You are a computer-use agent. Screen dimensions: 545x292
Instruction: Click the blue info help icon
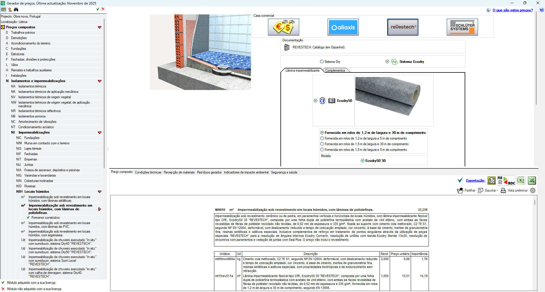tap(488, 10)
